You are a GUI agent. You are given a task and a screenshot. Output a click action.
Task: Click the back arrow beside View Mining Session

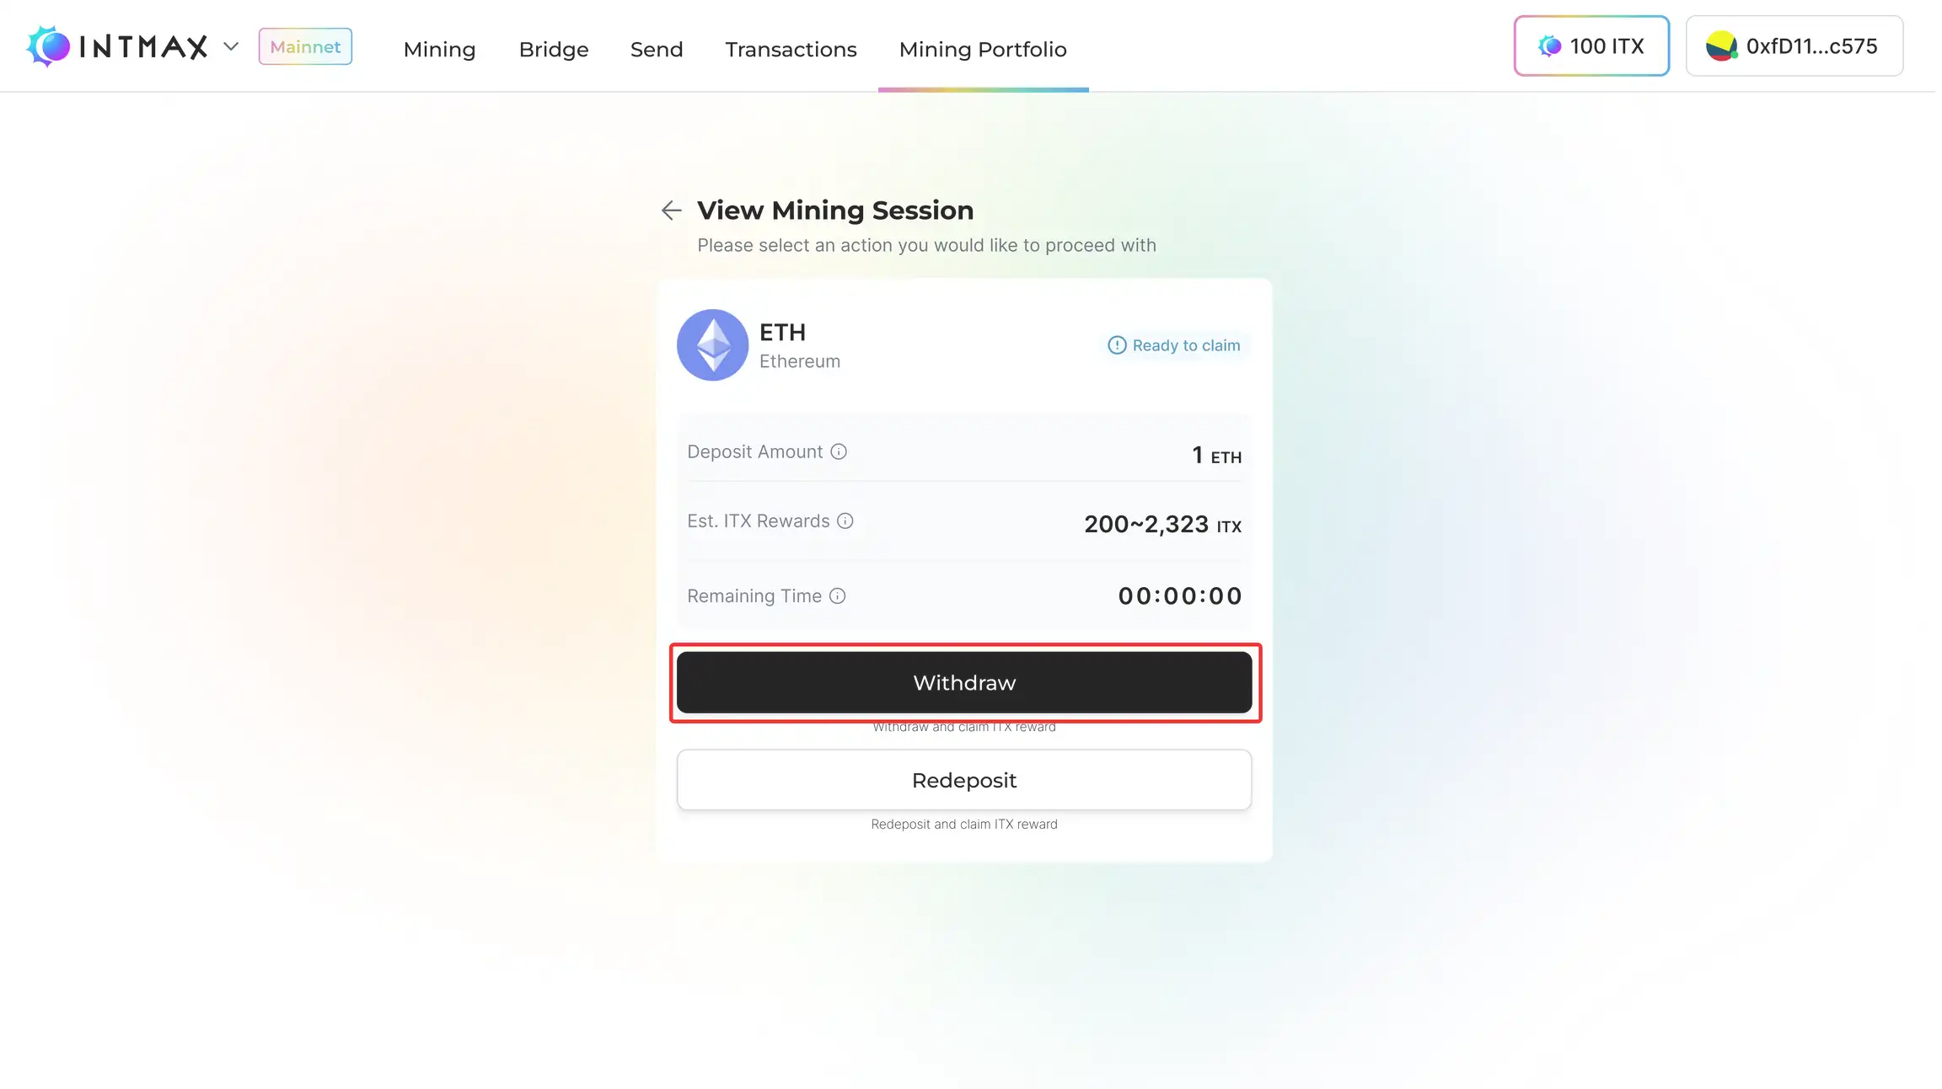671,210
